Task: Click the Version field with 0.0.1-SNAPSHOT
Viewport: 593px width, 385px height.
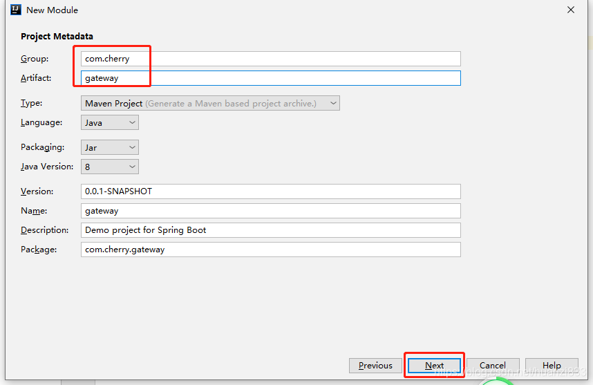Action: pos(270,191)
